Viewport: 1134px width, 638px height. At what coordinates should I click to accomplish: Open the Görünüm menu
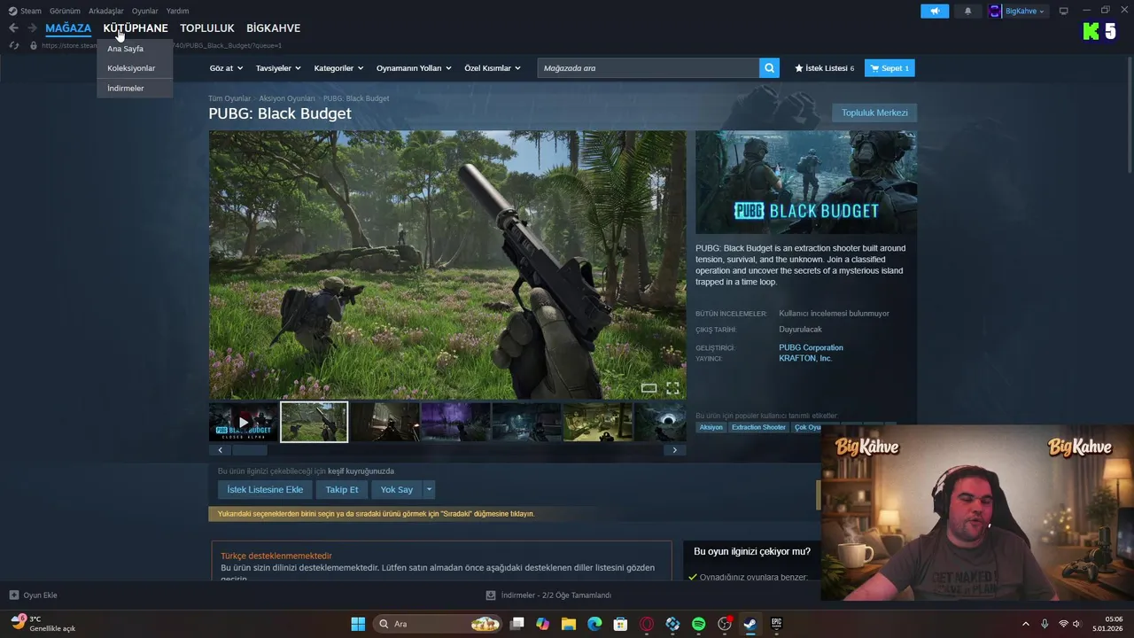pos(65,11)
